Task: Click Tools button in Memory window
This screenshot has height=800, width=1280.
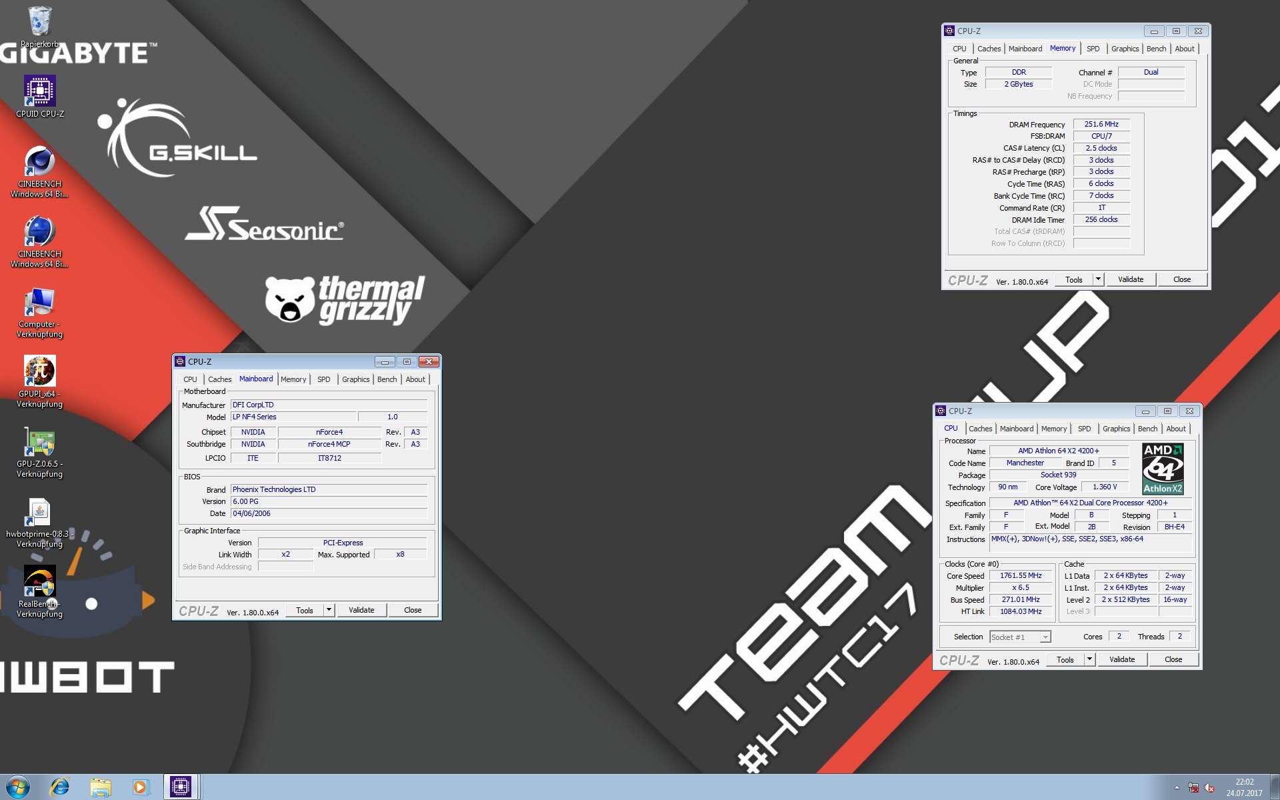Action: coord(1074,279)
